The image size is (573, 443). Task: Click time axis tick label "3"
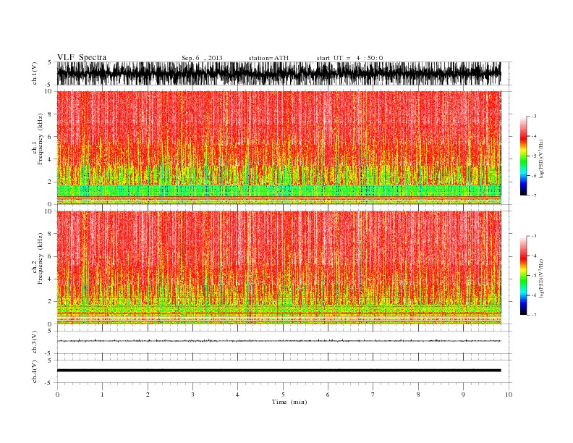point(192,395)
